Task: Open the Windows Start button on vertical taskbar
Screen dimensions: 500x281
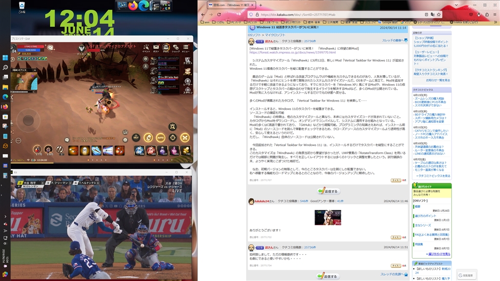Action: (5, 58)
